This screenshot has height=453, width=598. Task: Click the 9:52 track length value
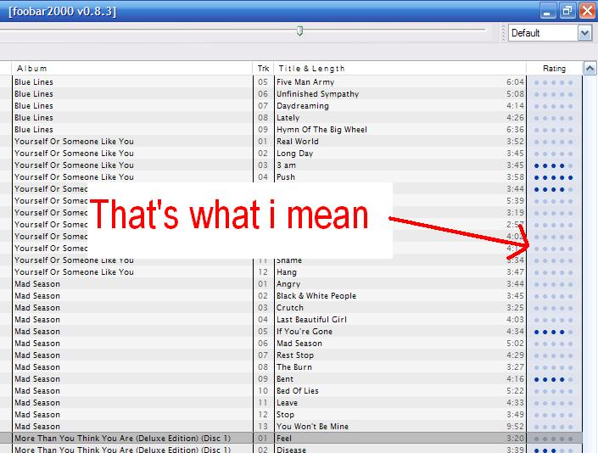click(515, 427)
